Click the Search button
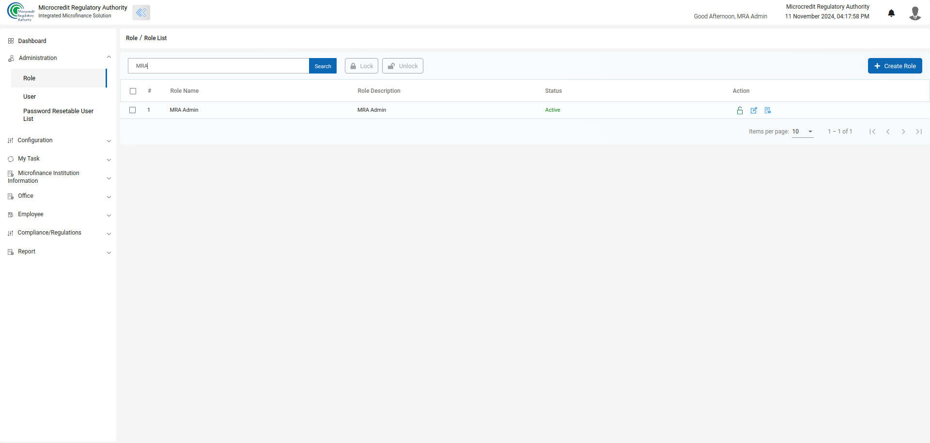This screenshot has width=930, height=443. (323, 66)
